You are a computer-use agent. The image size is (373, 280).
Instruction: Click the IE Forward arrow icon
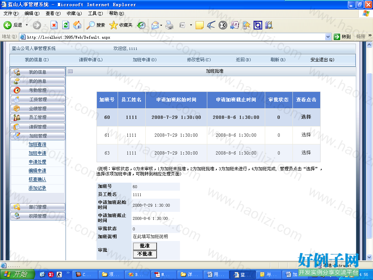[37, 25]
